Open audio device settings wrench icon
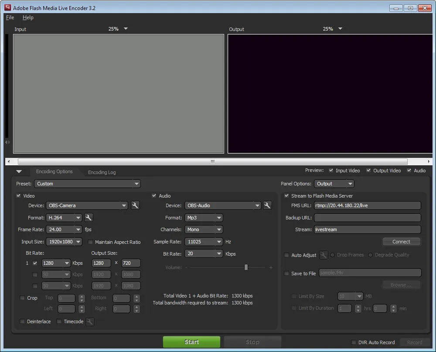 coord(267,205)
